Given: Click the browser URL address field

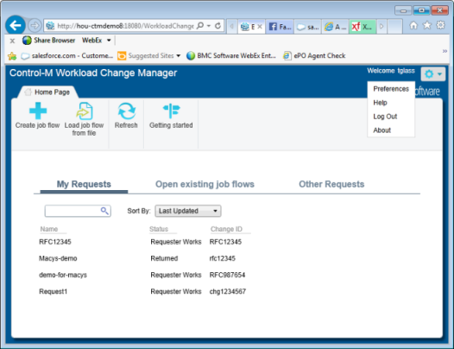Looking at the screenshot, I should tap(125, 26).
